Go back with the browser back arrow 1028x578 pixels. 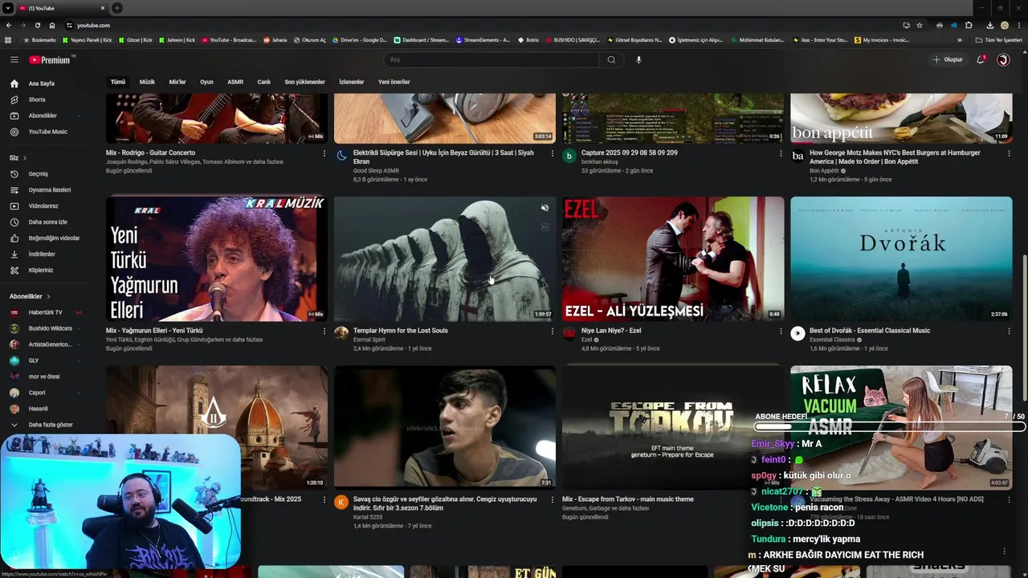tap(8, 25)
